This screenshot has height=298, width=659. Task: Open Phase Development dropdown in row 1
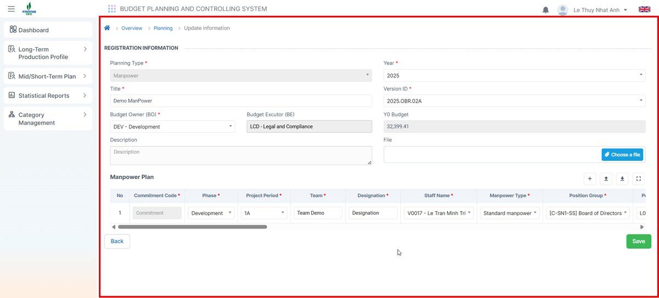pos(211,213)
